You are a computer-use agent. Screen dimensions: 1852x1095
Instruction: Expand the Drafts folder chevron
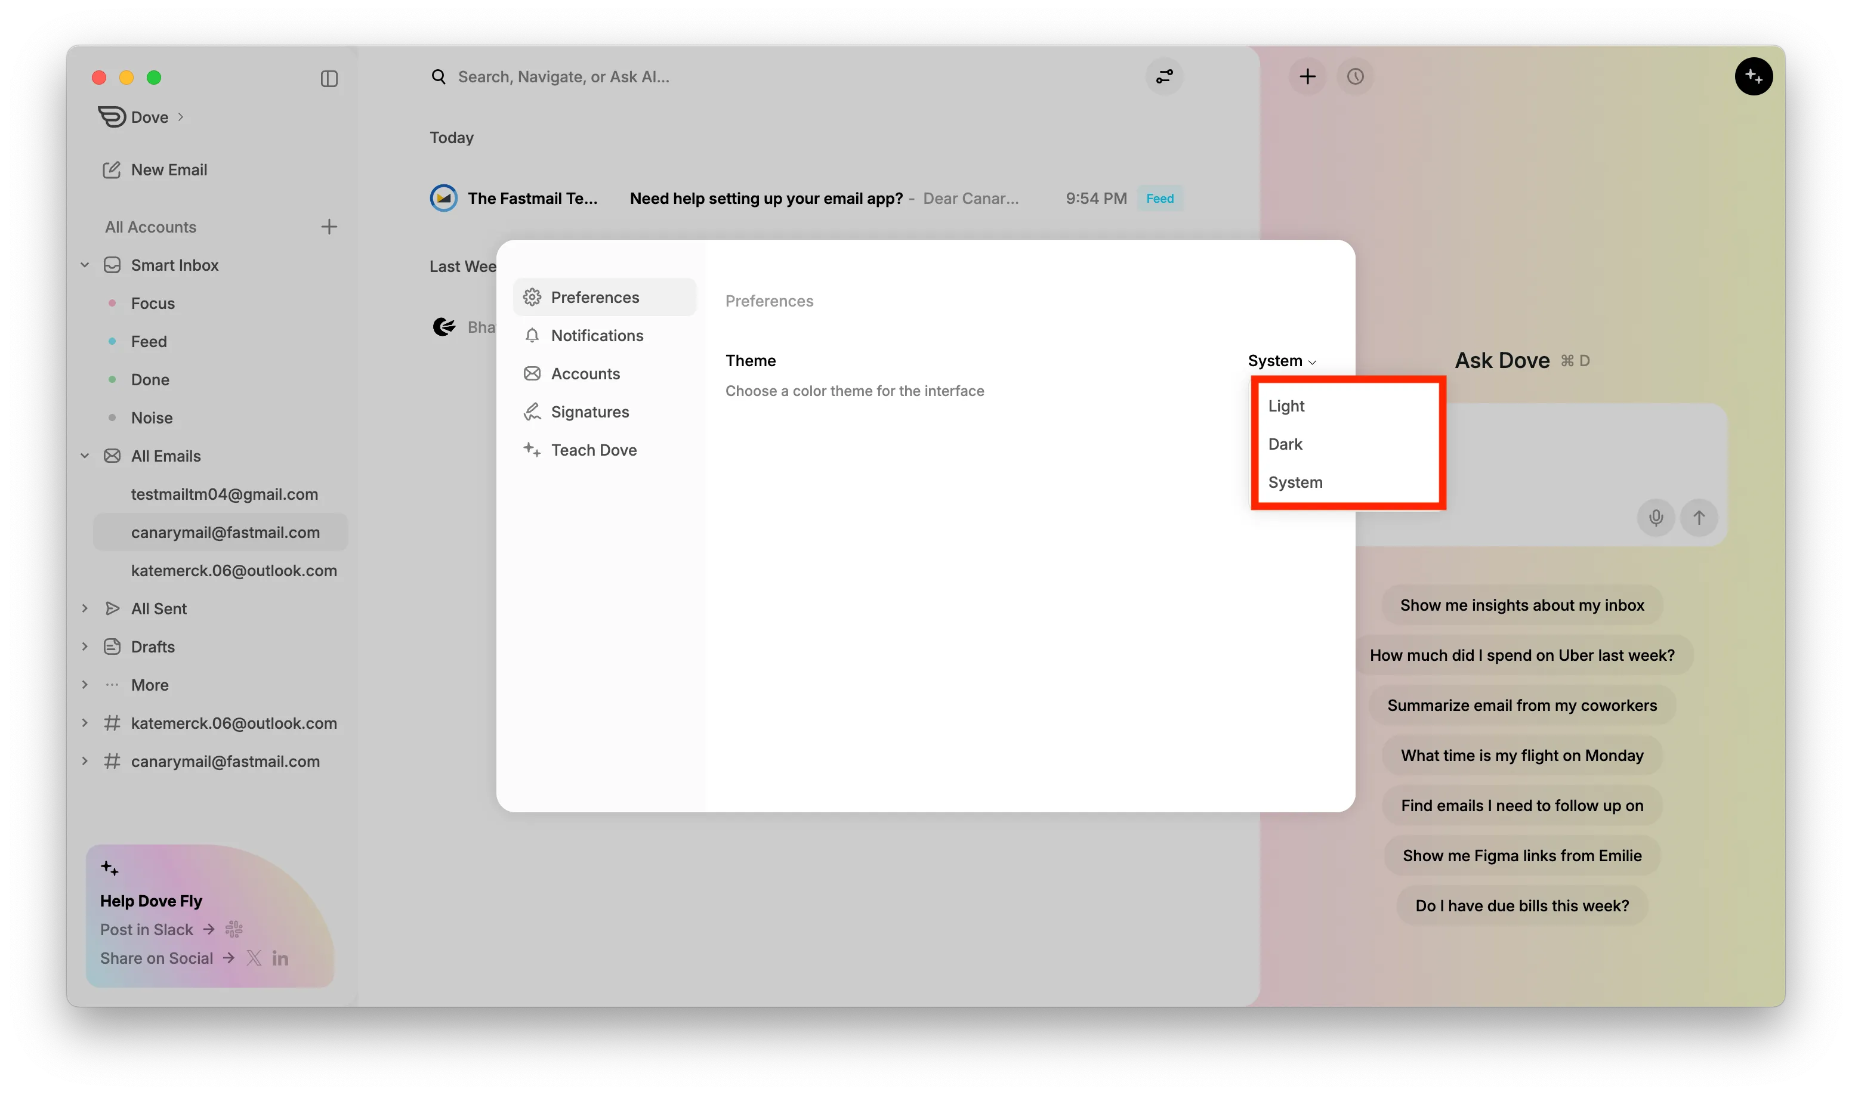[85, 647]
